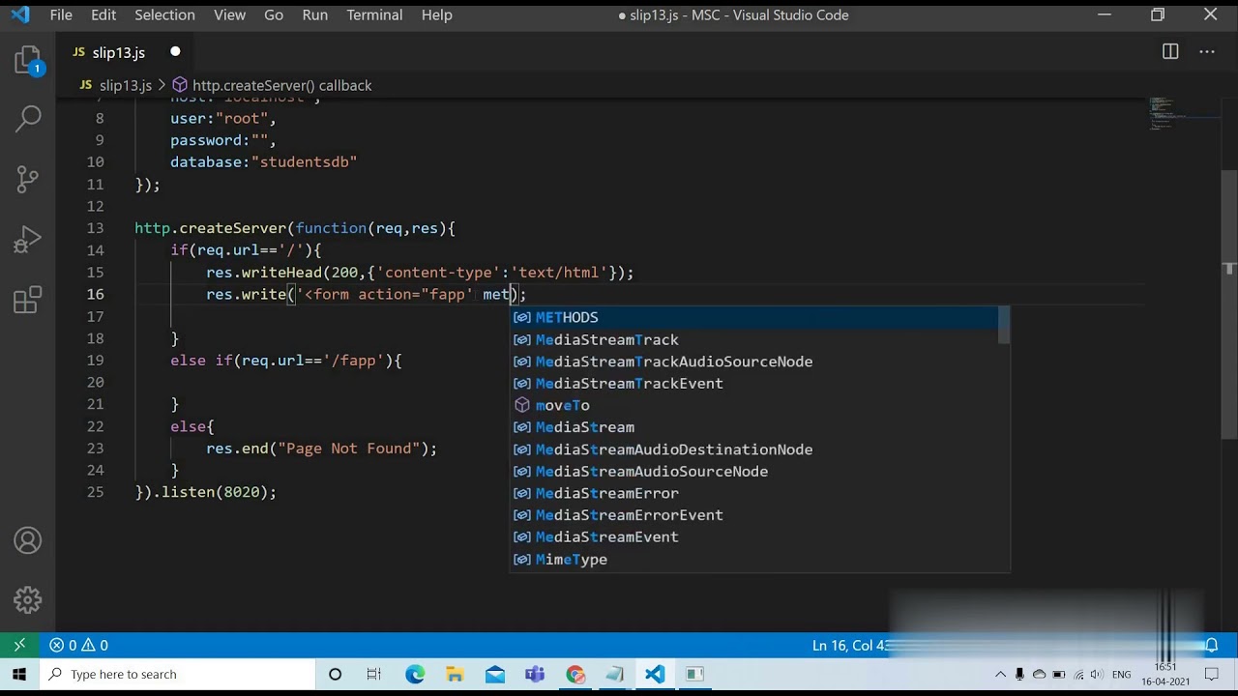Open the Explorer view in activity bar
Screen dimensions: 1238x696
[x=27, y=60]
